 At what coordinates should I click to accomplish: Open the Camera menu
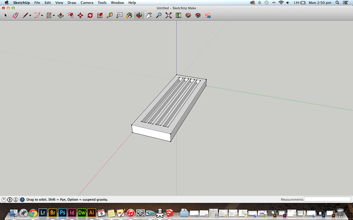click(87, 3)
